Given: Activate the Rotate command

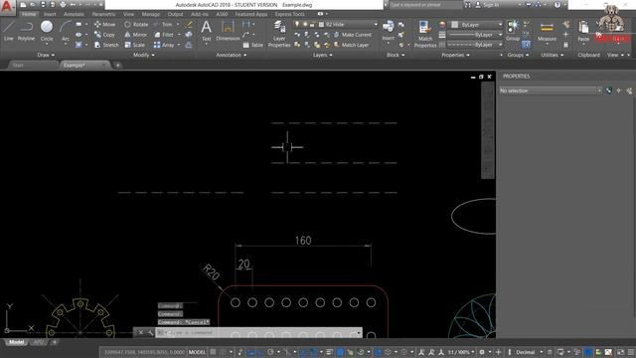Looking at the screenshot, I should tap(136, 24).
